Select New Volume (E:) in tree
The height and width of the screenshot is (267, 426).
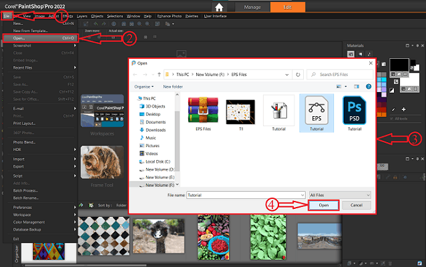coord(157,177)
